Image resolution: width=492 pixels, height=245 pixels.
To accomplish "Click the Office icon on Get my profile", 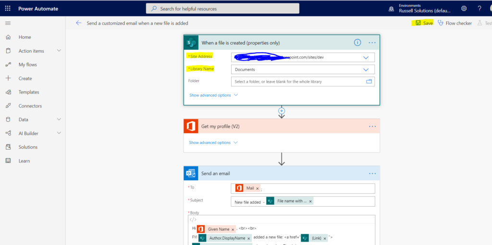I will [191, 127].
